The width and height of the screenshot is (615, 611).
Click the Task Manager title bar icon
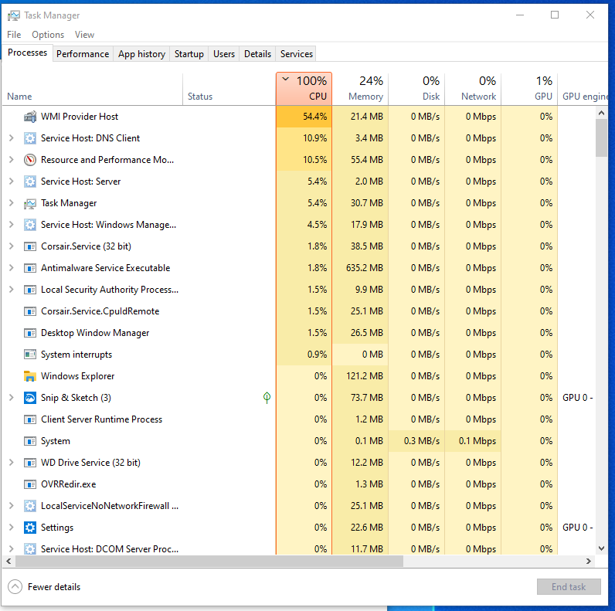coord(14,15)
